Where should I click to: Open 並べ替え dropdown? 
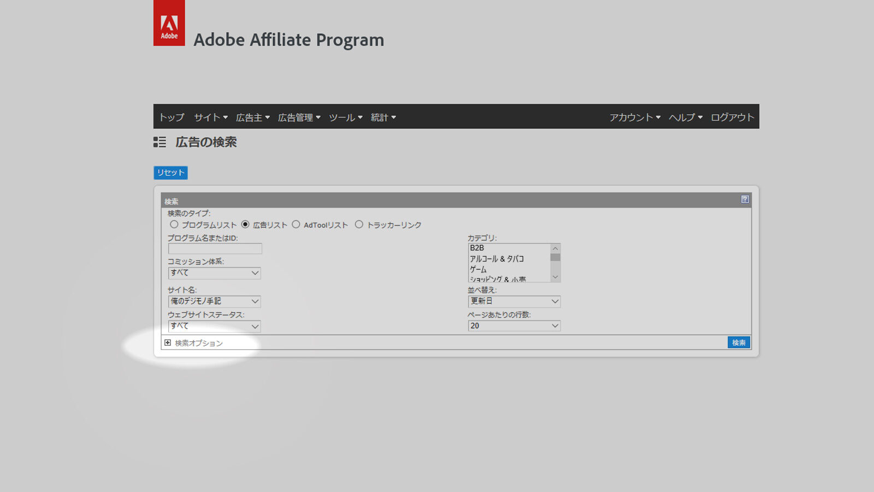coord(514,301)
